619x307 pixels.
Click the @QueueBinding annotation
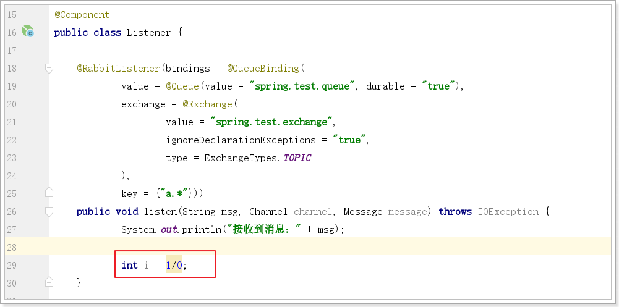263,68
